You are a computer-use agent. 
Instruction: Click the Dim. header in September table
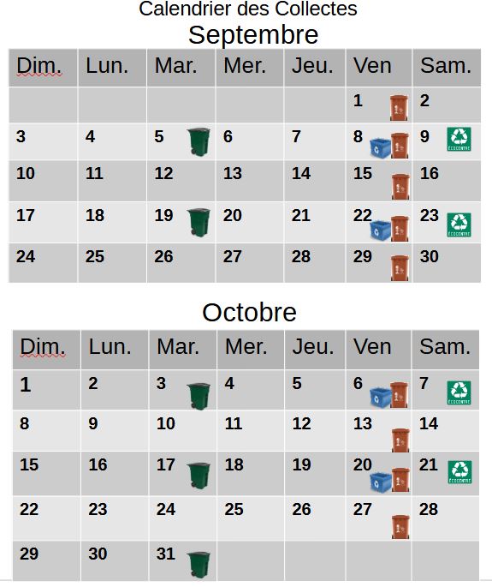point(43,68)
